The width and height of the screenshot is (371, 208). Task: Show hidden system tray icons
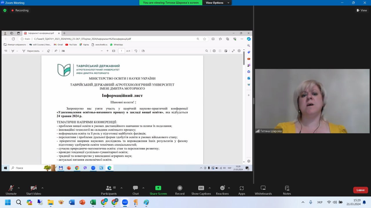click(303, 202)
